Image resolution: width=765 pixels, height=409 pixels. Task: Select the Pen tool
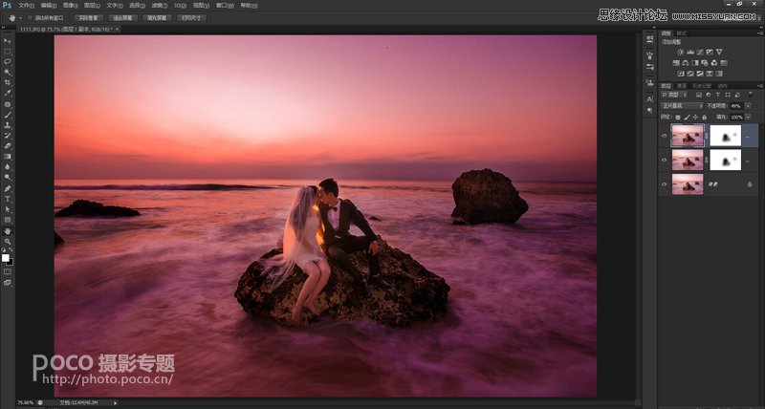[x=8, y=188]
